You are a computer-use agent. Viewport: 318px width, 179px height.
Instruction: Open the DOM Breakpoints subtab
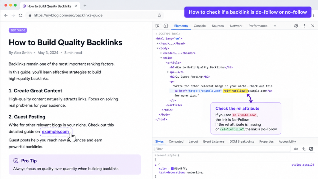[x=242, y=141]
